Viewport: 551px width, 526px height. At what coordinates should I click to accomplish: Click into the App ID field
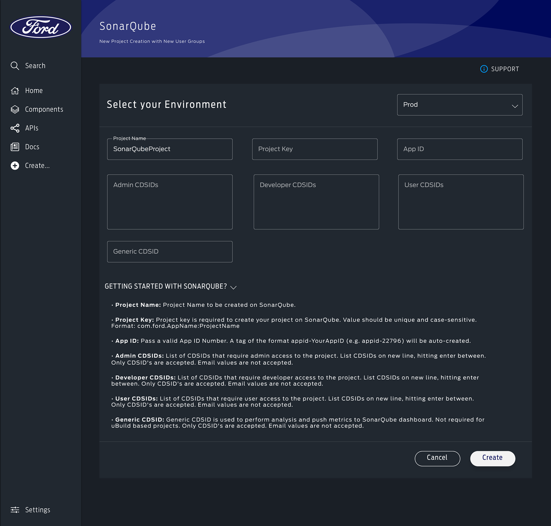tap(460, 149)
